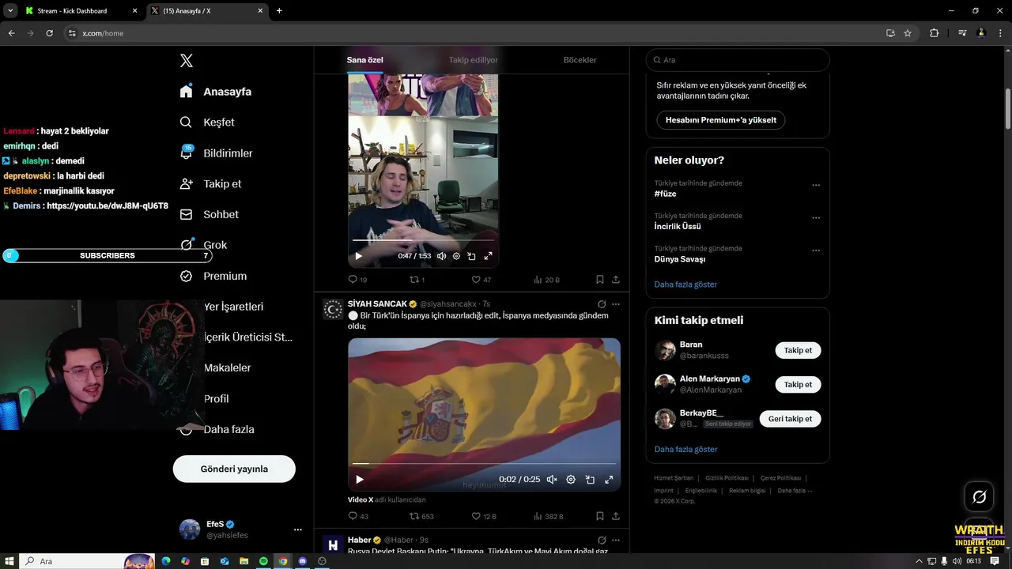The height and width of the screenshot is (569, 1012).
Task: Open more options for İncirlik Üssü trend
Action: [816, 218]
